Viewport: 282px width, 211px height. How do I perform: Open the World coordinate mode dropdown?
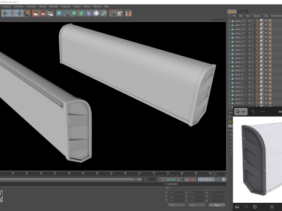pos(176,205)
